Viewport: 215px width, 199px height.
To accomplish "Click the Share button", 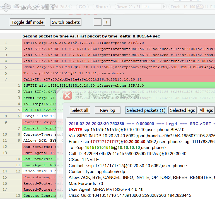I will pos(102,7).
